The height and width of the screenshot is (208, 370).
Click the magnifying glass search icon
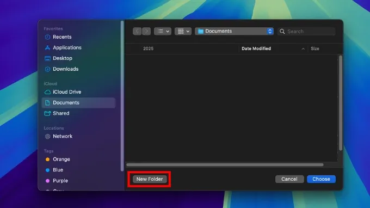coord(282,31)
